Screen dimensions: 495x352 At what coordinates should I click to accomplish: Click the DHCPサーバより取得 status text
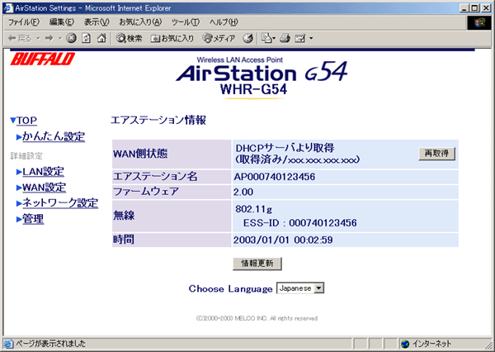coord(285,148)
